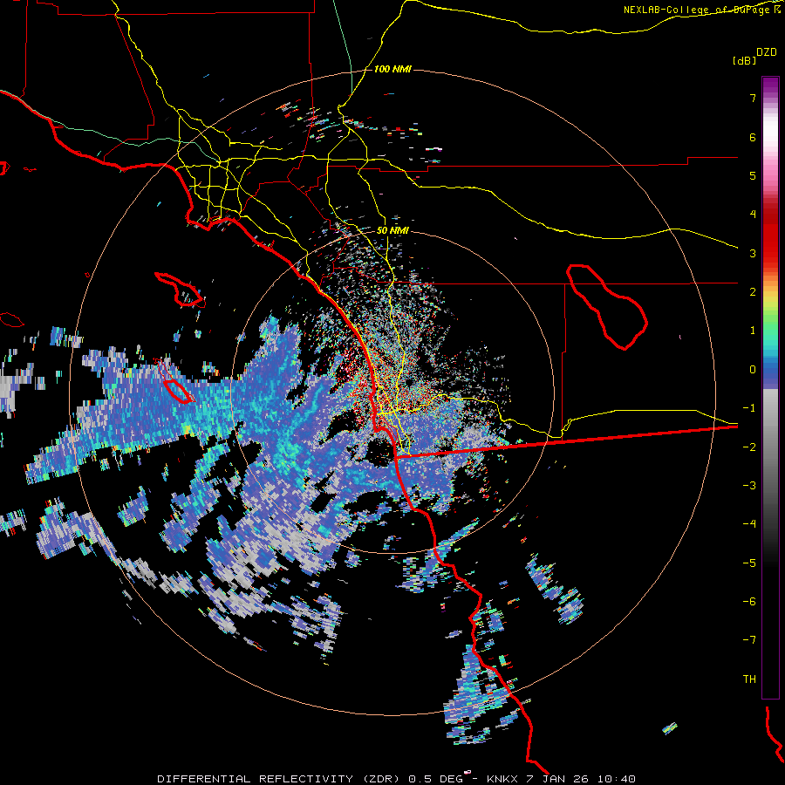The width and height of the screenshot is (785, 785).
Task: Click the positive 4 scale value
Action: pyautogui.click(x=753, y=214)
